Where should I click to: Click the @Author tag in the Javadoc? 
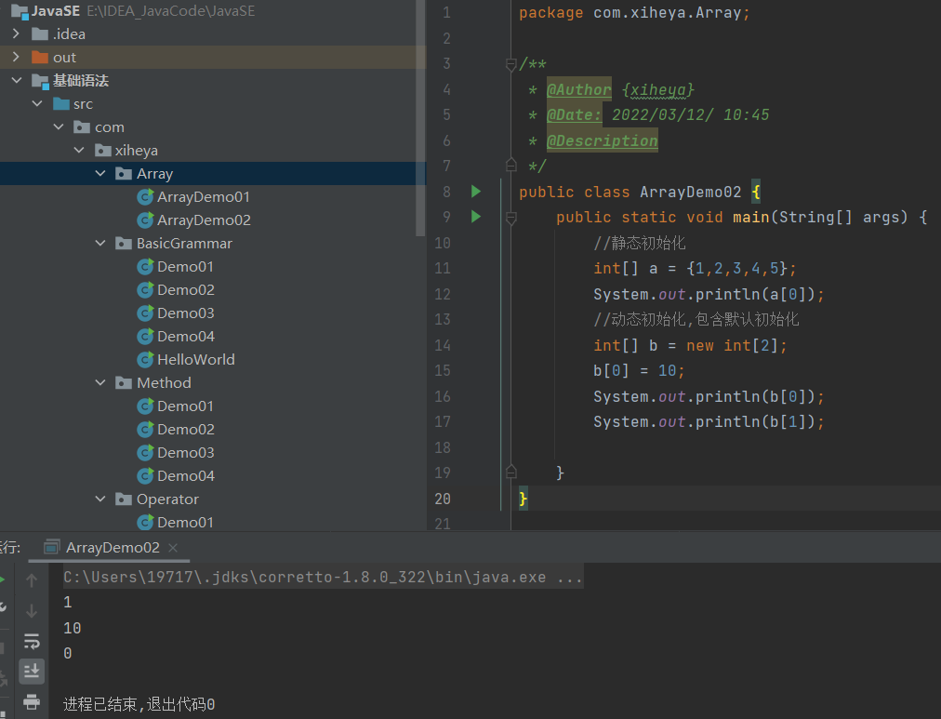[x=578, y=89]
